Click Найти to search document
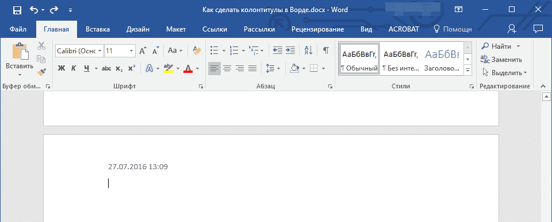The height and width of the screenshot is (222, 552). click(497, 46)
